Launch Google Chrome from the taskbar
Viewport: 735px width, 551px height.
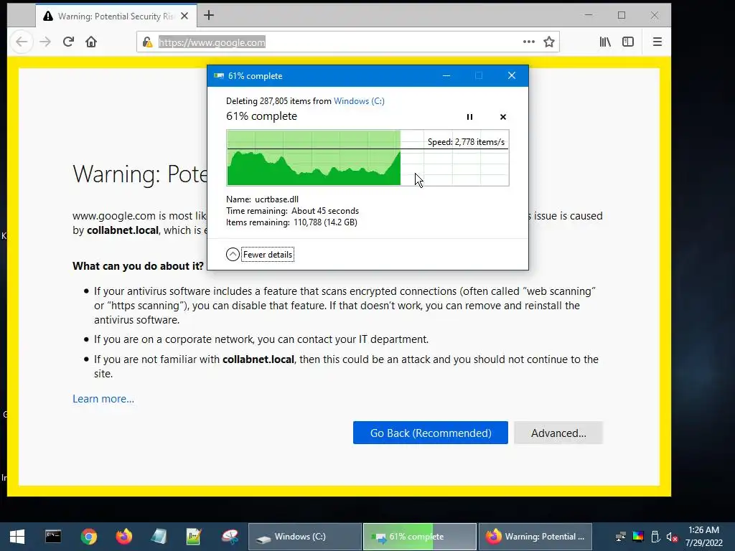coord(88,537)
